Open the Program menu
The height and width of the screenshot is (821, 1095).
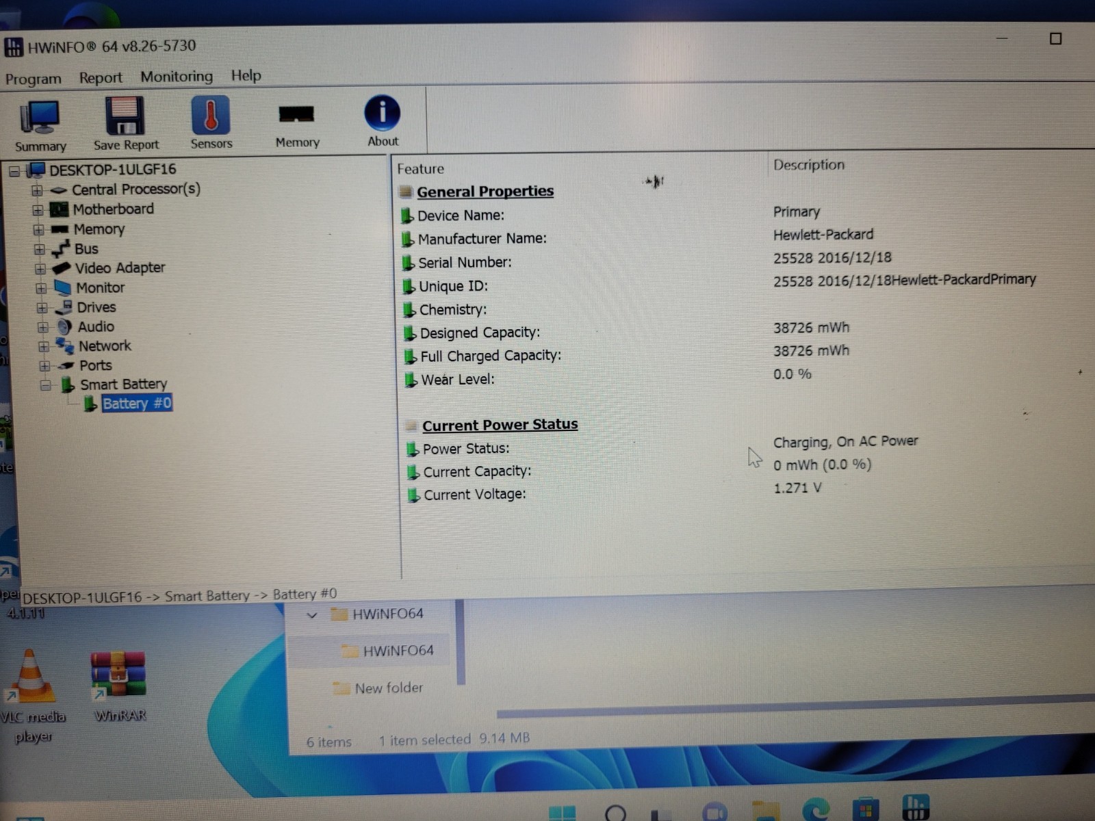point(34,79)
